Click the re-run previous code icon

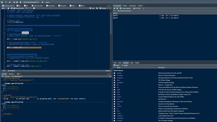(97, 8)
